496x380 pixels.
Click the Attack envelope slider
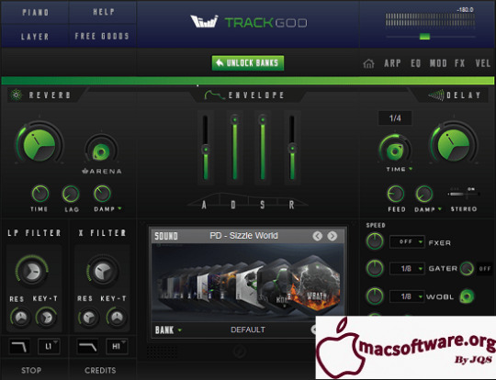[206, 148]
